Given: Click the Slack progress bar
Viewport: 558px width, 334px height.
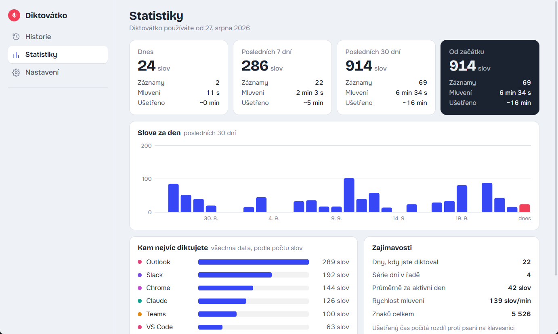Looking at the screenshot, I should 254,275.
